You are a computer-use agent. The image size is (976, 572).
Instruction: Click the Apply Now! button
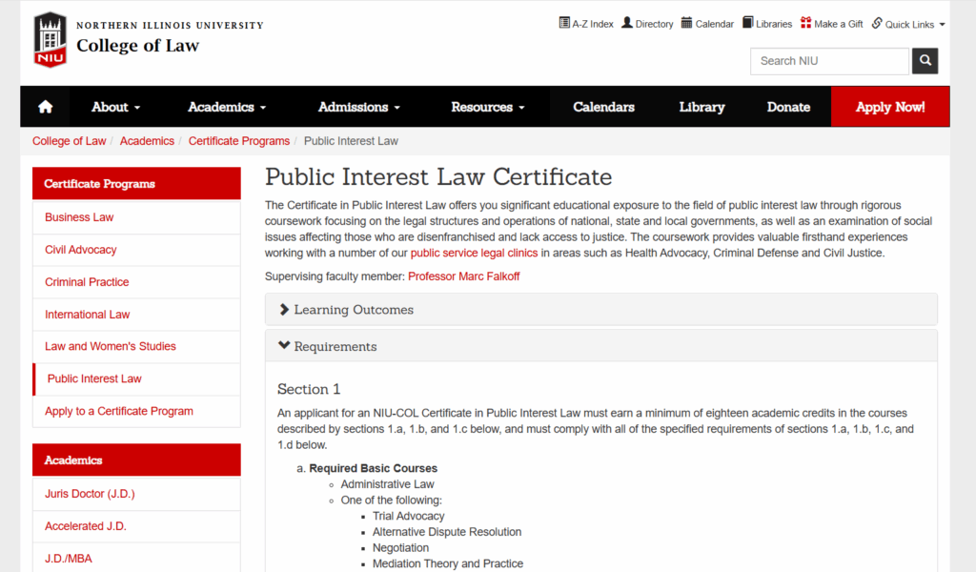[890, 107]
